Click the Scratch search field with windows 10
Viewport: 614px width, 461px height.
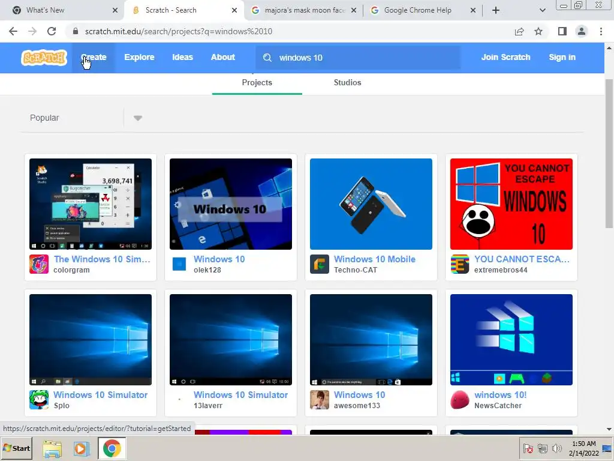357,58
